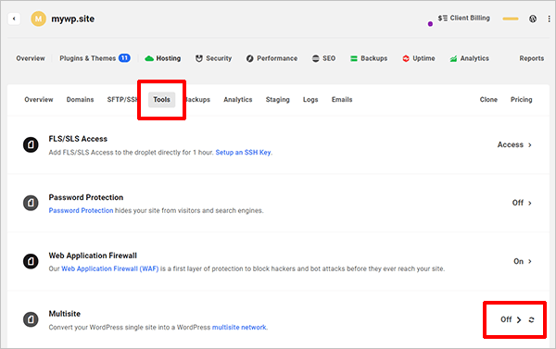Click the Multisite row icon
Viewport: 556px width, 349px height.
click(x=31, y=319)
